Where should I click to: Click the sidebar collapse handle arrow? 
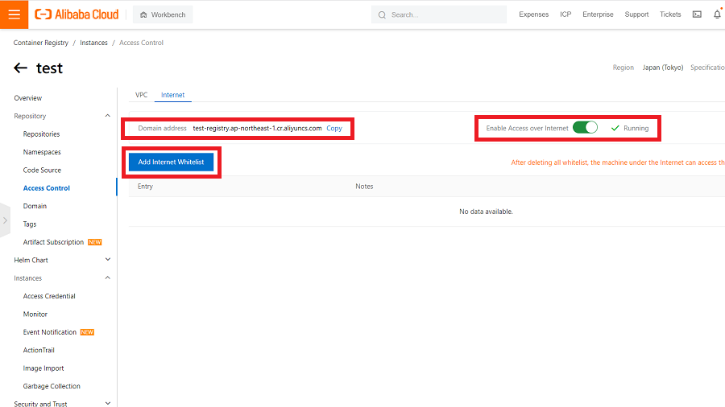pyautogui.click(x=5, y=220)
